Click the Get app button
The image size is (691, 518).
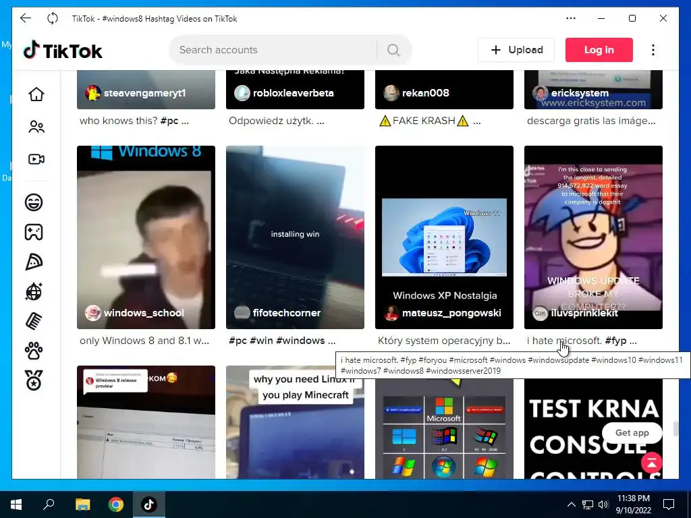click(x=632, y=432)
